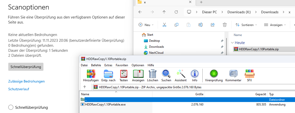Click the Testen archive icon
The image size is (295, 113).
pos(124,74)
